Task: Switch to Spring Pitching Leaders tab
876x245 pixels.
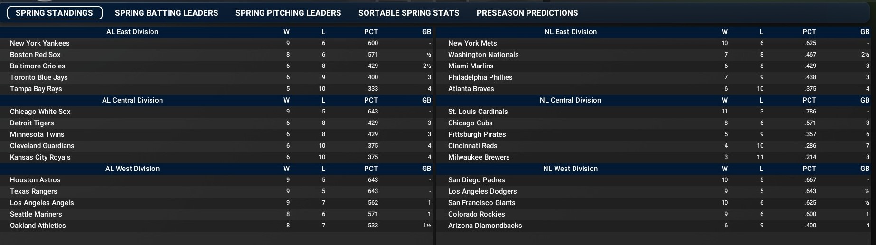Action: (x=288, y=13)
